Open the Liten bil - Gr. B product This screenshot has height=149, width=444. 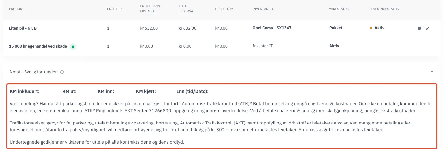23,28
